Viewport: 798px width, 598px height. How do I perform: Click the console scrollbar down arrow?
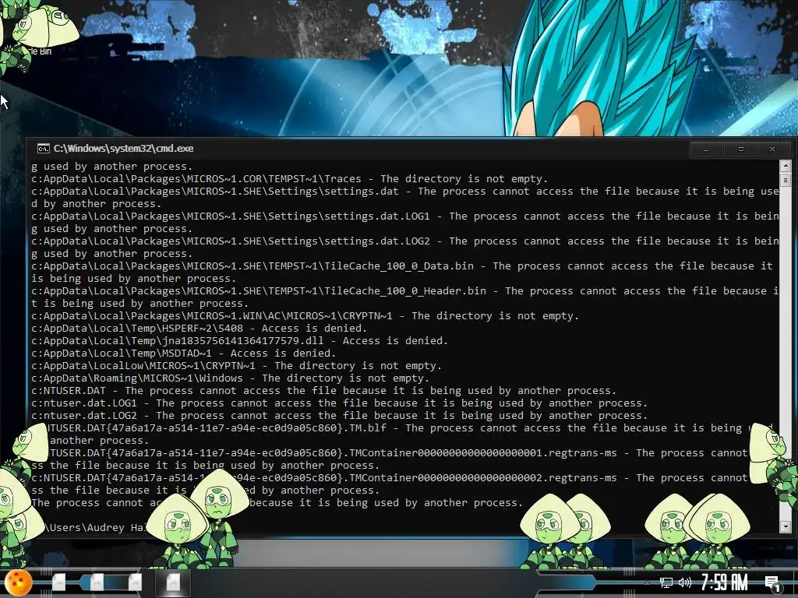[x=786, y=527]
